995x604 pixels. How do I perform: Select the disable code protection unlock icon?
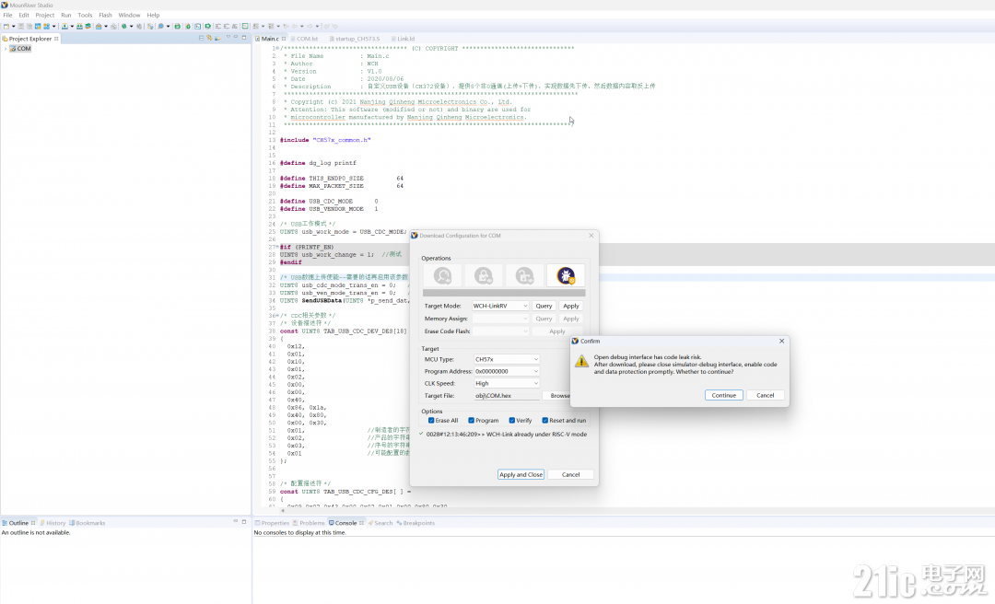click(524, 275)
